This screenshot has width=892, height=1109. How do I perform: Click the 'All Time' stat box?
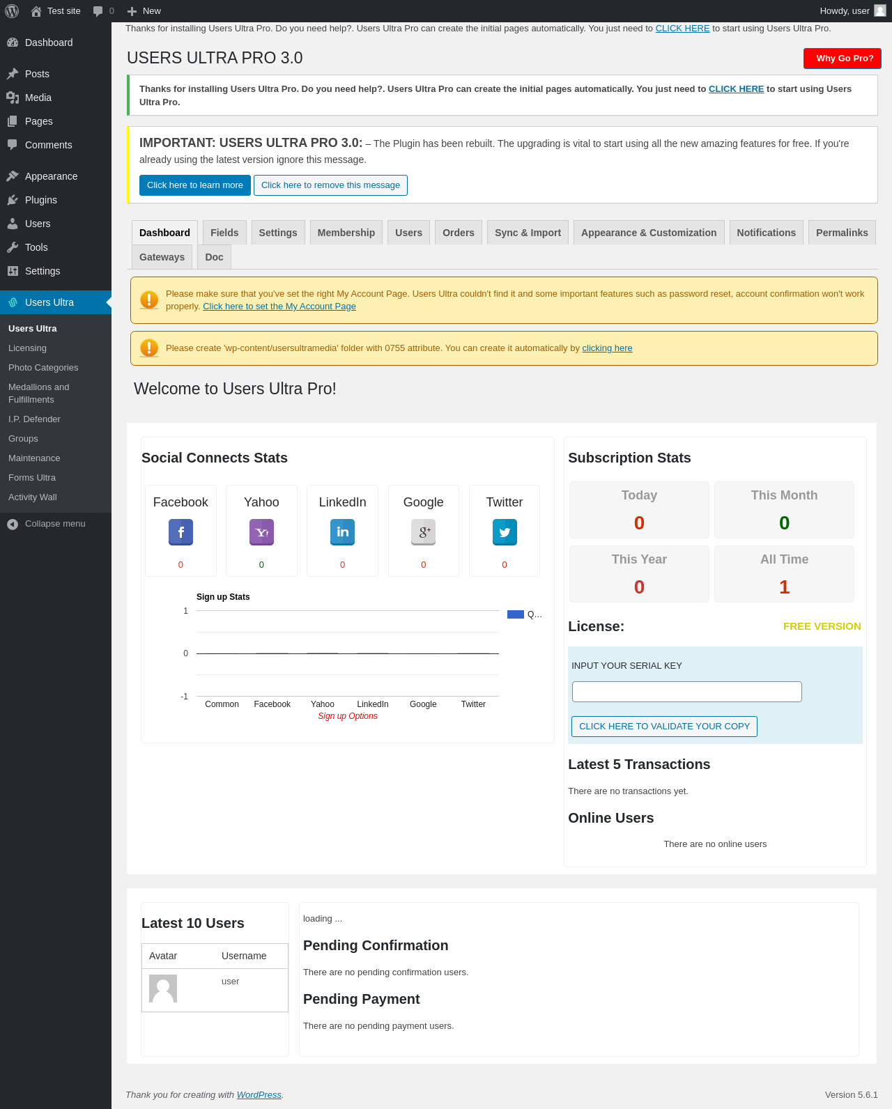(x=784, y=574)
